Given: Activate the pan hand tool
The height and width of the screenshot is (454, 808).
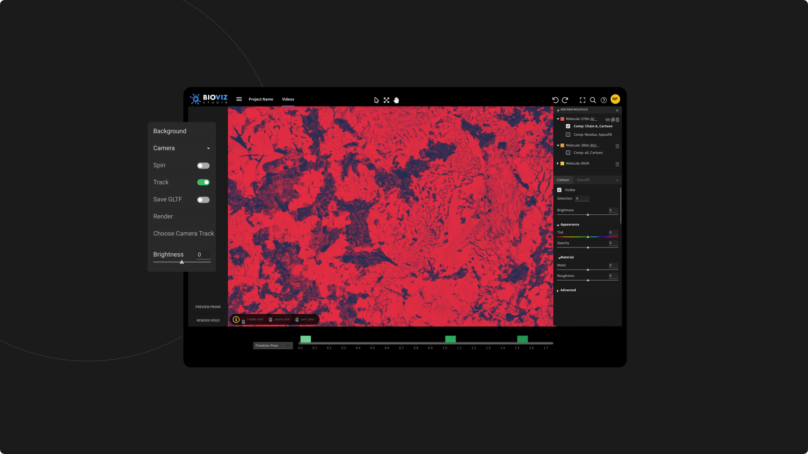Looking at the screenshot, I should (396, 100).
